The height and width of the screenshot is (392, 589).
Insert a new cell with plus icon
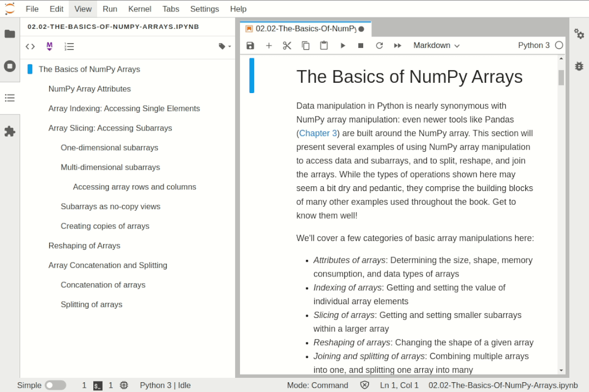pos(269,46)
